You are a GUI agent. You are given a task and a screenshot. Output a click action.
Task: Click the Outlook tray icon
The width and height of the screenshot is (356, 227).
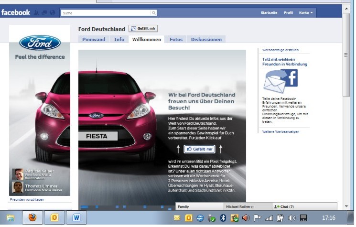[189, 218]
